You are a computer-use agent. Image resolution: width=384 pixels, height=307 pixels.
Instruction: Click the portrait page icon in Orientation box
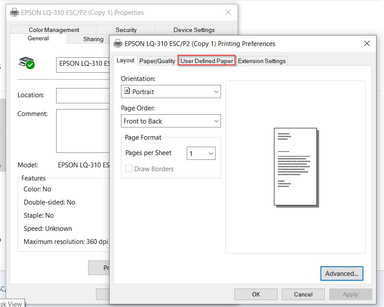click(127, 91)
